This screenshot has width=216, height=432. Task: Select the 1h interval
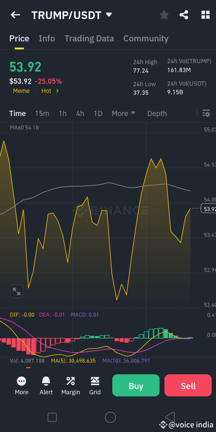(63, 114)
